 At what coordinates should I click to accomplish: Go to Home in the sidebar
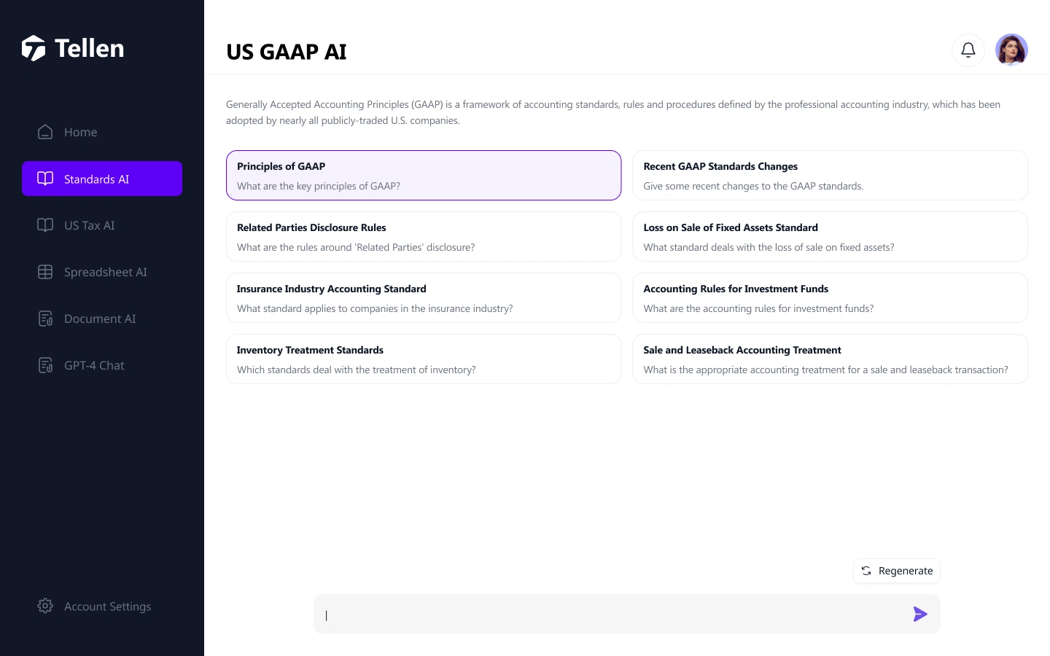[x=80, y=132]
